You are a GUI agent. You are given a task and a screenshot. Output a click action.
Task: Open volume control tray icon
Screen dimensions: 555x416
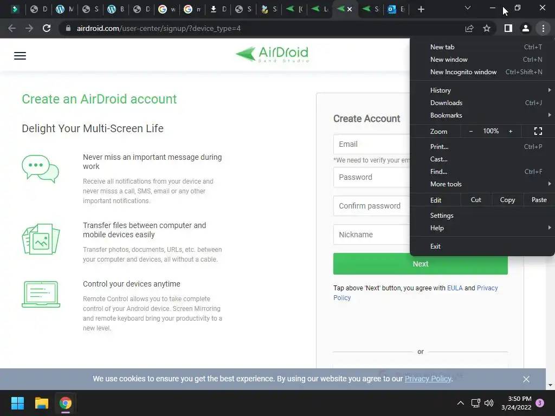489,403
